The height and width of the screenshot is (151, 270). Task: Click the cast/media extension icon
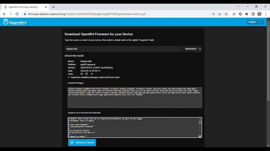click(x=234, y=14)
